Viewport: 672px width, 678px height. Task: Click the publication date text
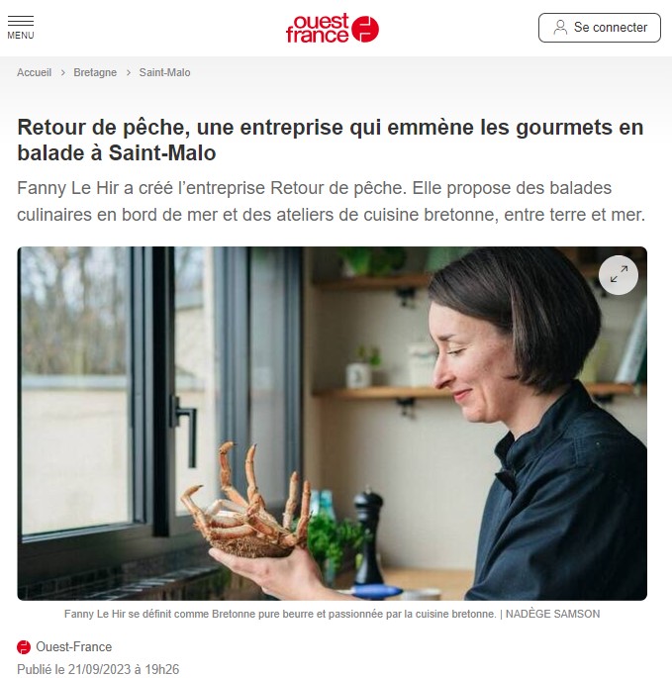coord(98,669)
